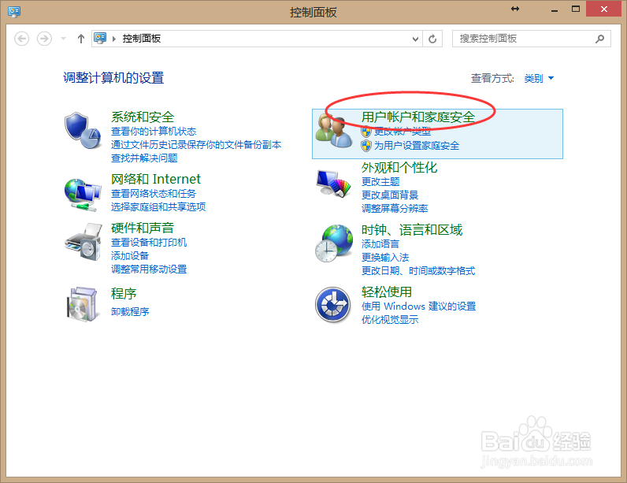Viewport: 627px width, 483px height.
Task: Open the 类别 view mode dropdown
Action: click(x=539, y=78)
